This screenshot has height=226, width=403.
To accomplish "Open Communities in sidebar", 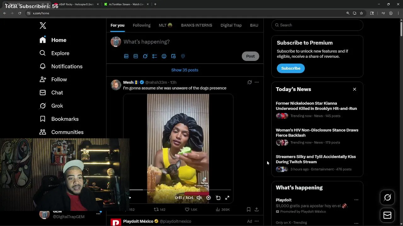I will 61,132.
